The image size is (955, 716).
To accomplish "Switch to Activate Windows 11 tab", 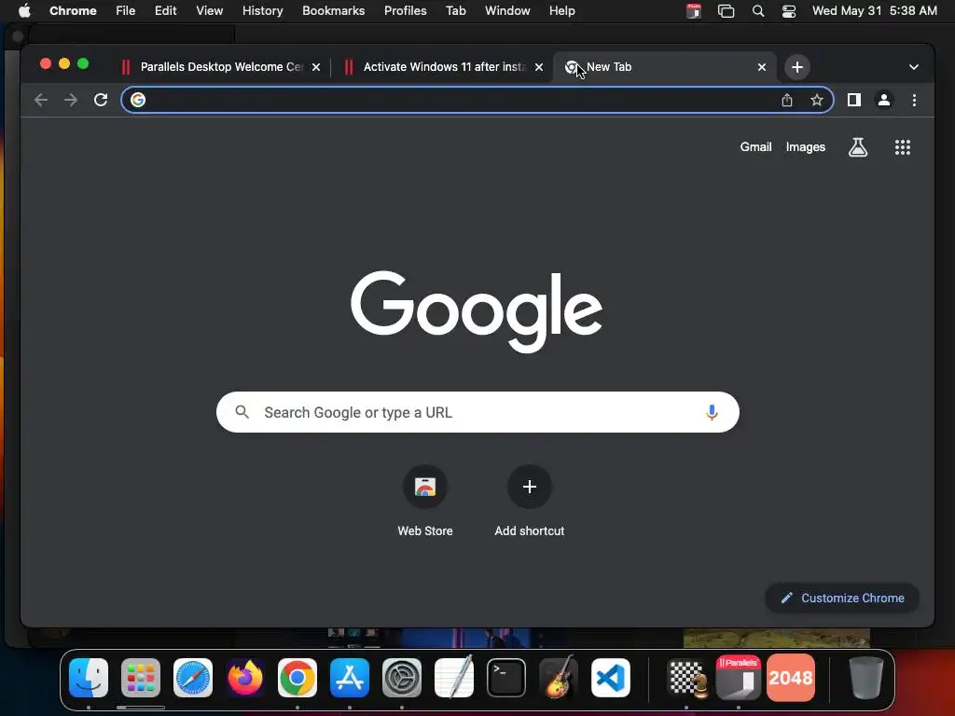I will coord(444,67).
